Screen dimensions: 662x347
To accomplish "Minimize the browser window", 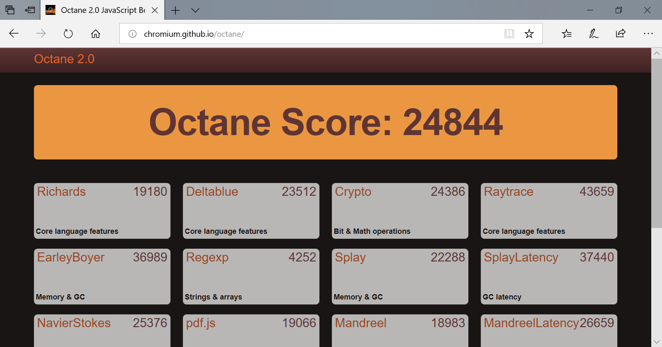I will [x=590, y=10].
